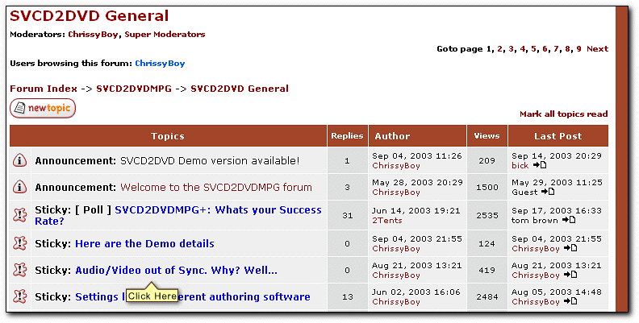
Task: Click the Views column header
Action: 487,136
